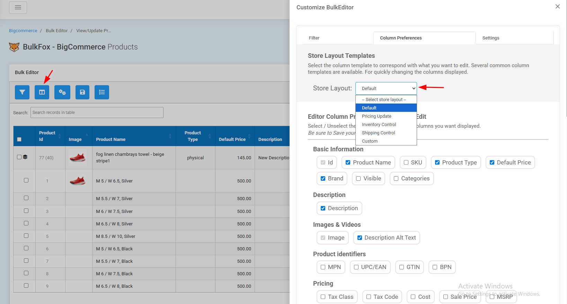The width and height of the screenshot is (567, 304).
Task: Click the gears settings toolbar icon
Action: [62, 92]
